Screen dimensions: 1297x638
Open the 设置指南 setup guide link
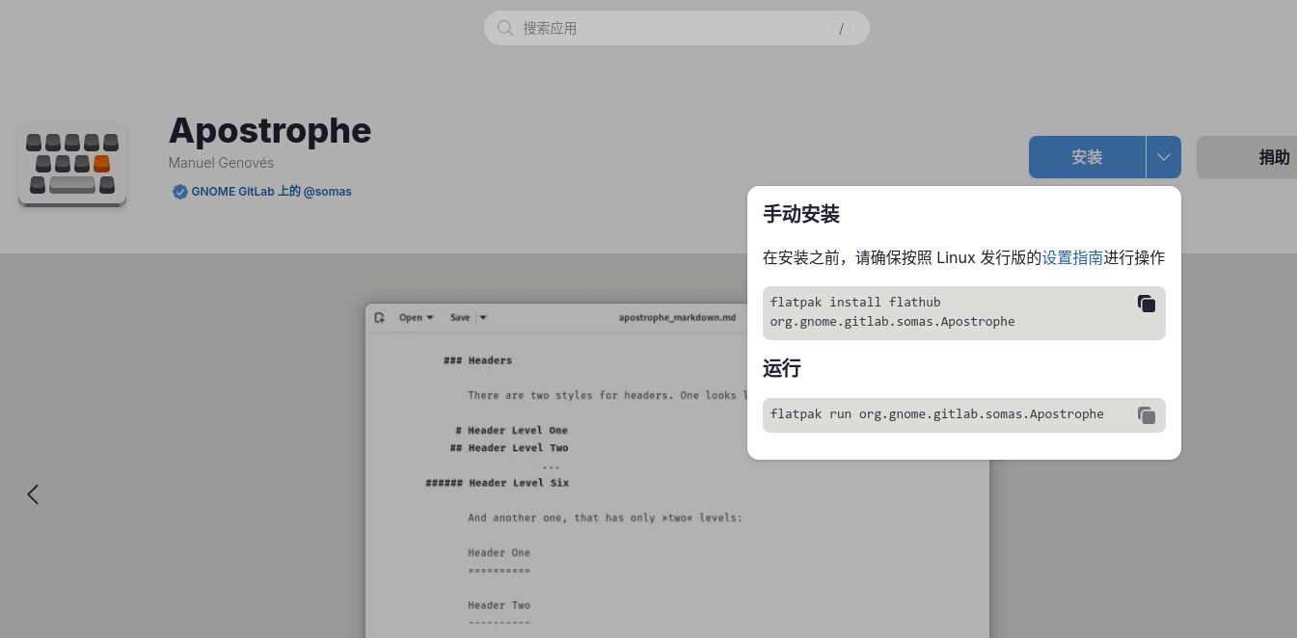click(x=1072, y=257)
